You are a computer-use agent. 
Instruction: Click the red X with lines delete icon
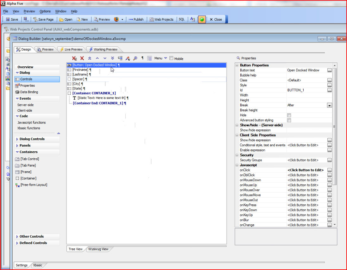(74, 58)
